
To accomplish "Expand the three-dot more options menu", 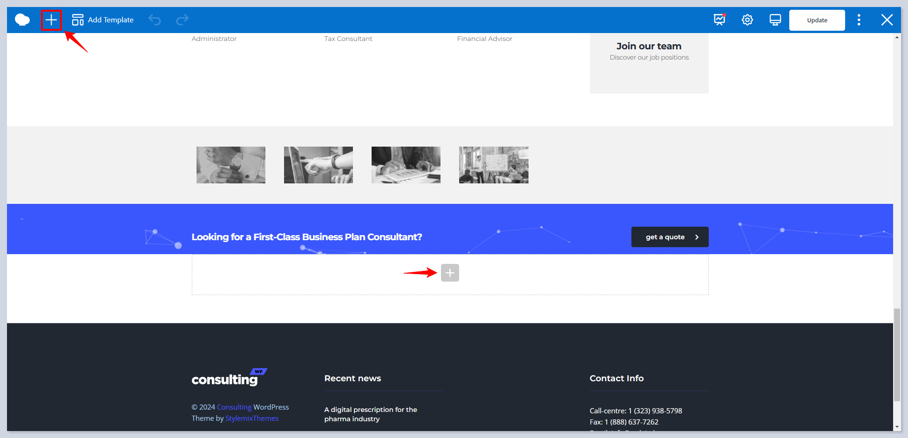I will coord(859,20).
